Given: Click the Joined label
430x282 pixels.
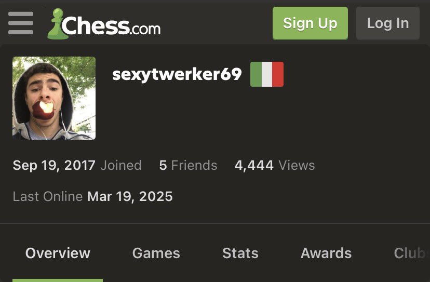Looking at the screenshot, I should 120,166.
